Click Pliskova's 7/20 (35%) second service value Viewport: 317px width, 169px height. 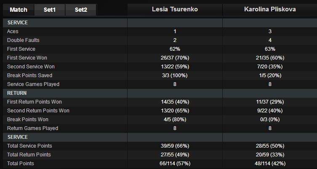click(270, 67)
